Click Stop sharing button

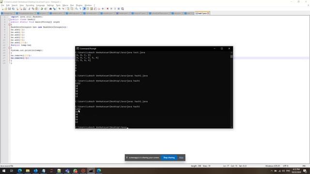click(169, 158)
